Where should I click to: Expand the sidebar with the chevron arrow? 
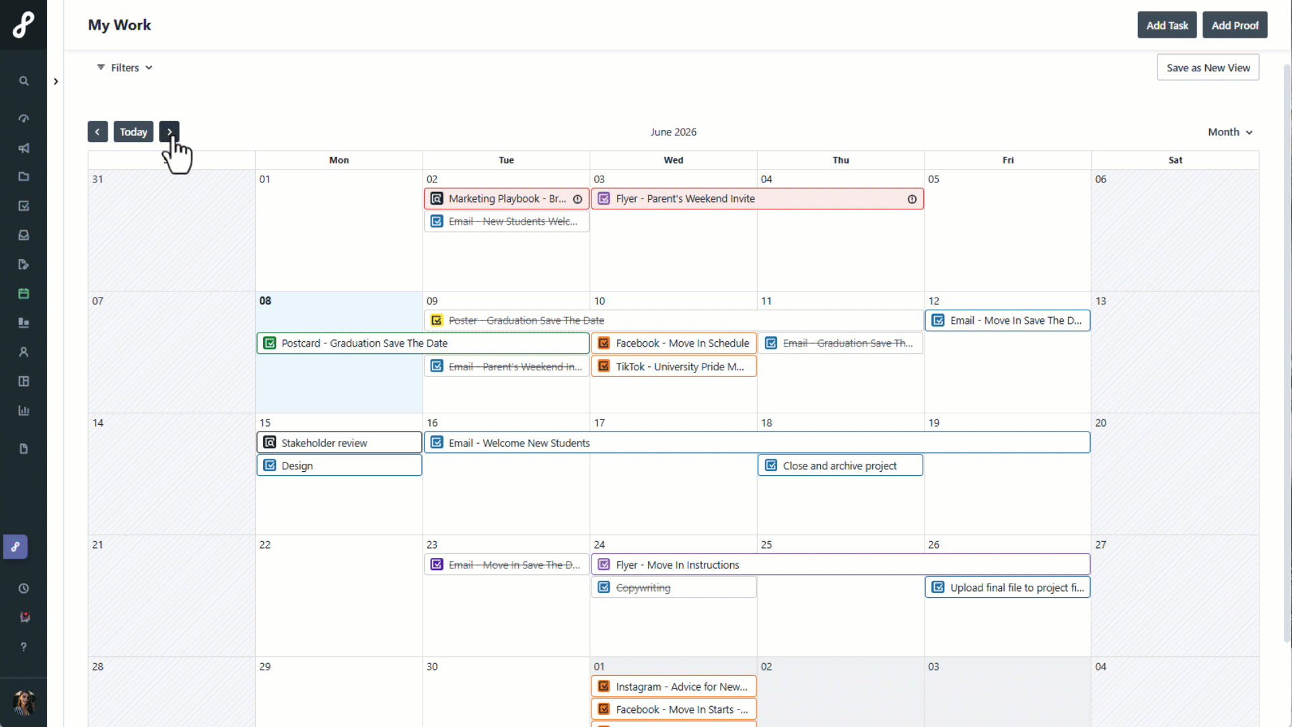56,81
